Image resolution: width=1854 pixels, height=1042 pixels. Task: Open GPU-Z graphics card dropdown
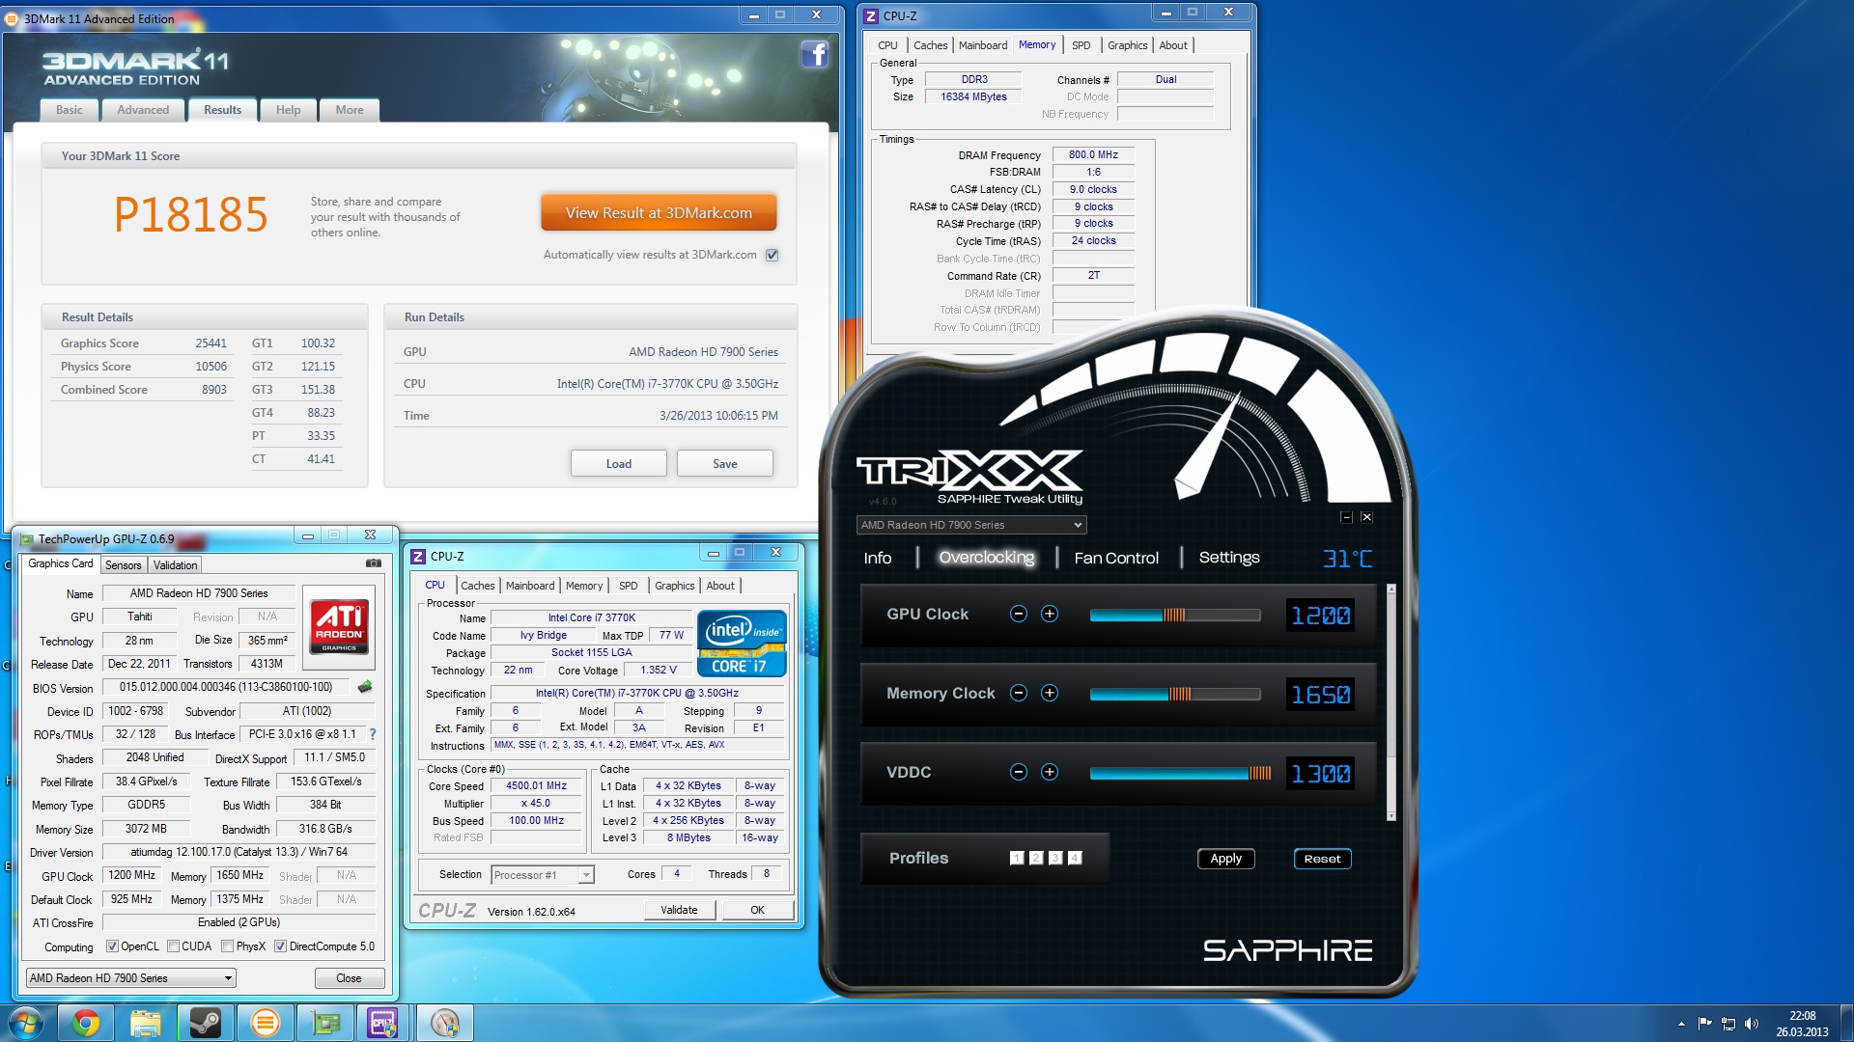click(130, 978)
